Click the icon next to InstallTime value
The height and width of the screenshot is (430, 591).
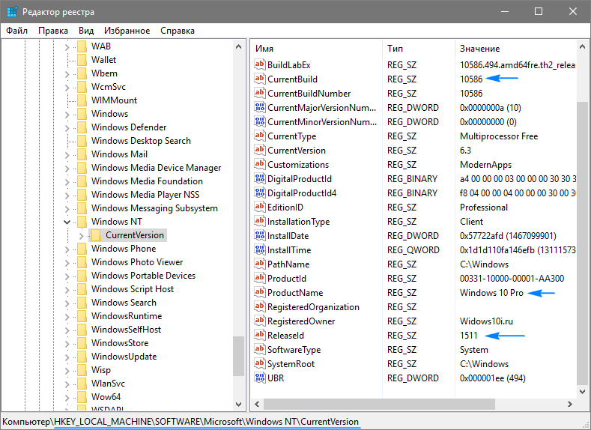pyautogui.click(x=260, y=250)
